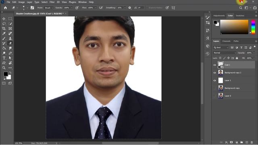Open the Filter menu

(x=52, y=2)
